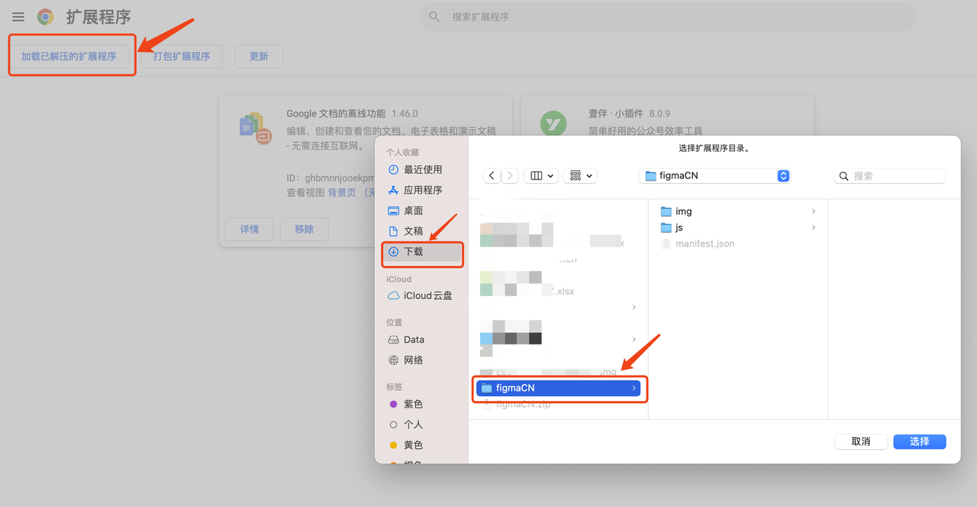
Task: Open the group-by grid options dropdown
Action: coord(580,176)
